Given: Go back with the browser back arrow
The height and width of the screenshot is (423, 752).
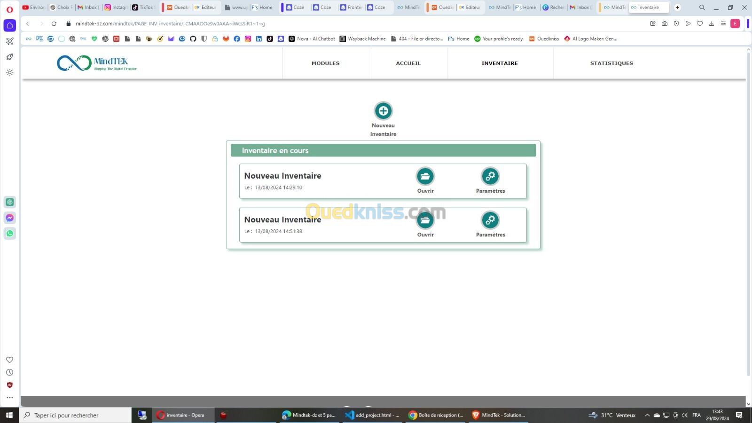Looking at the screenshot, I should 28,23.
